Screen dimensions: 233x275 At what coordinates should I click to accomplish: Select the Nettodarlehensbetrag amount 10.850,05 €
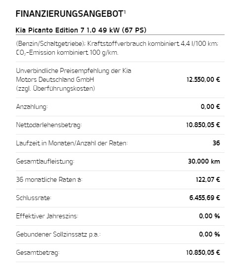(203, 125)
